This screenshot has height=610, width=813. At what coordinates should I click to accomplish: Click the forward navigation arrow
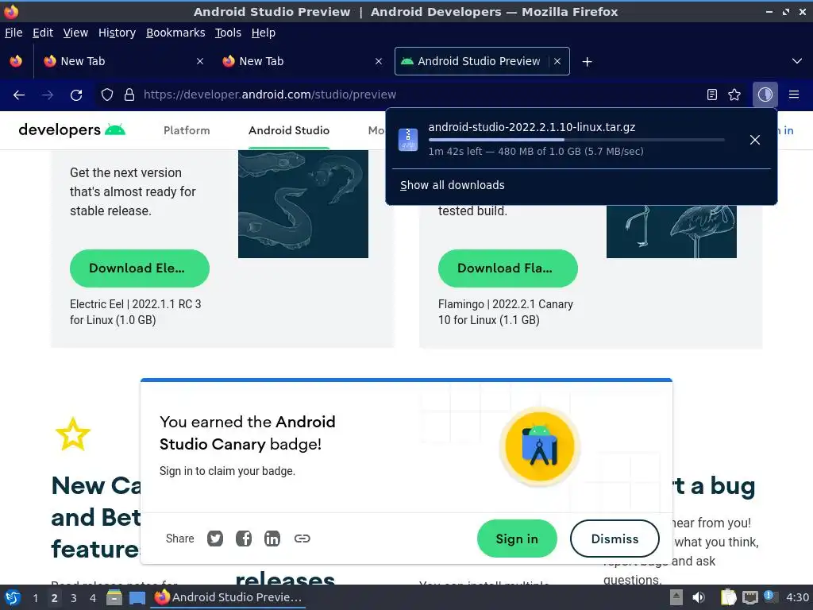click(x=48, y=95)
